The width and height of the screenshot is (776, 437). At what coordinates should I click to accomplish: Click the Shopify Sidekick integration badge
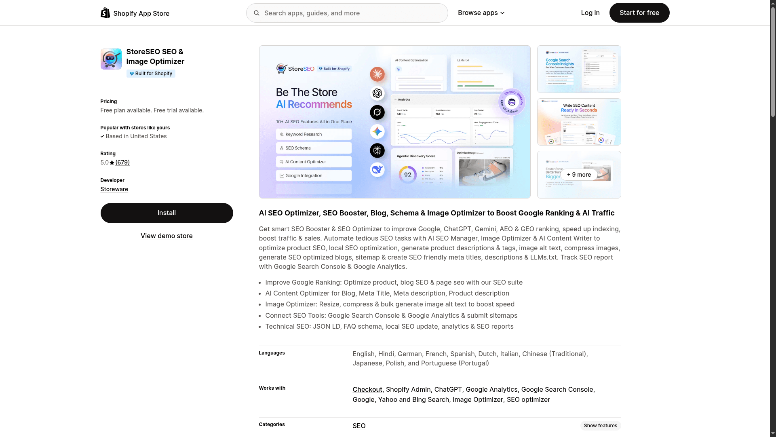(x=512, y=102)
